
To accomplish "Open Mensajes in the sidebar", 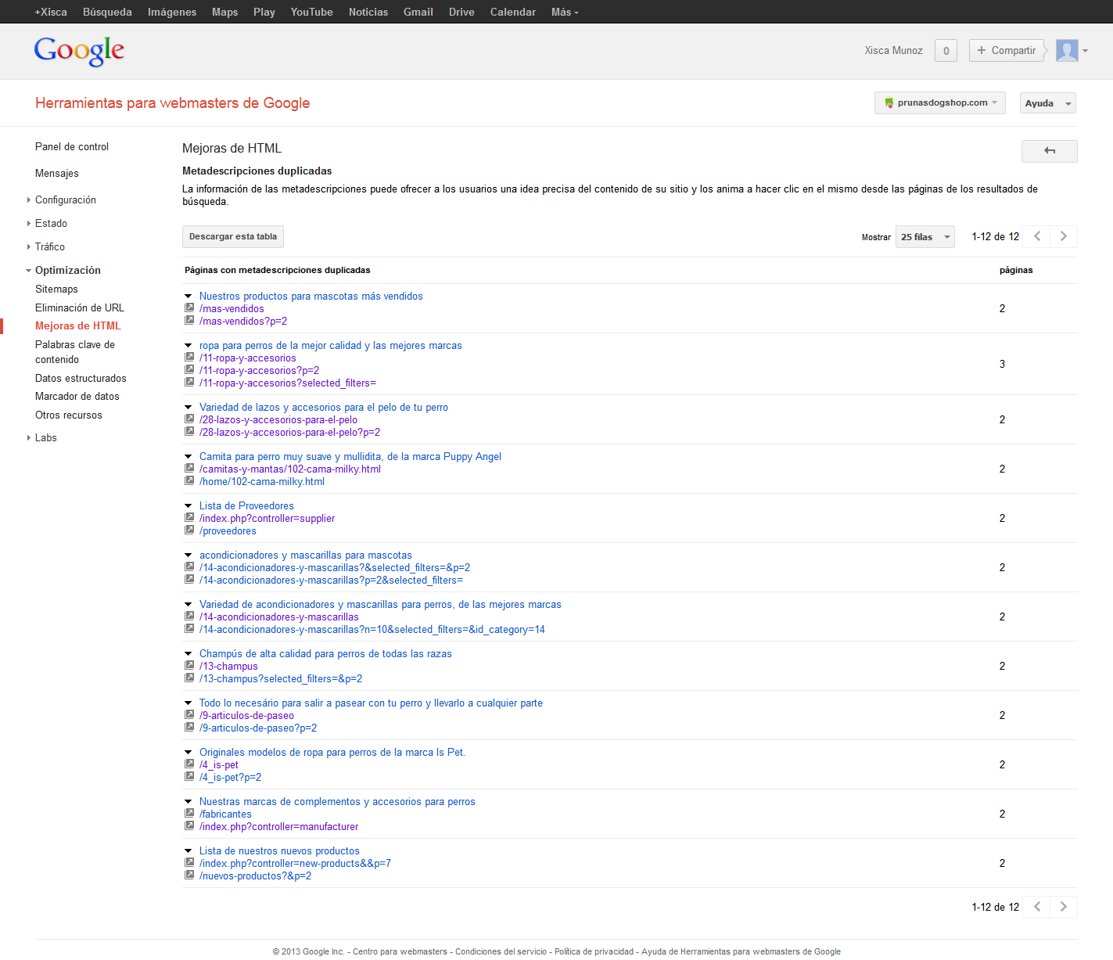I will [57, 174].
